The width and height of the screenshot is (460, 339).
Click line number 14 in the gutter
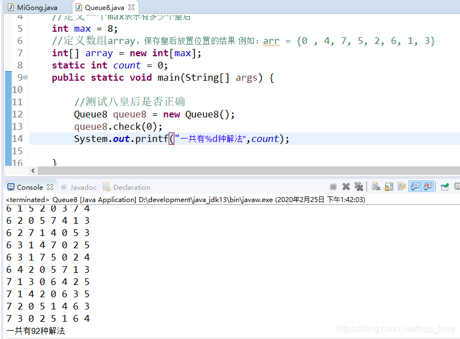[x=17, y=139]
